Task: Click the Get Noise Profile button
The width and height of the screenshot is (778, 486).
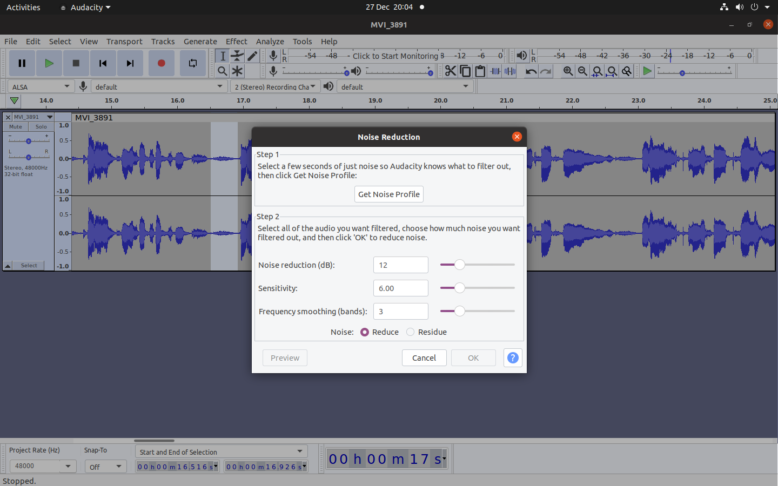Action: pyautogui.click(x=388, y=194)
